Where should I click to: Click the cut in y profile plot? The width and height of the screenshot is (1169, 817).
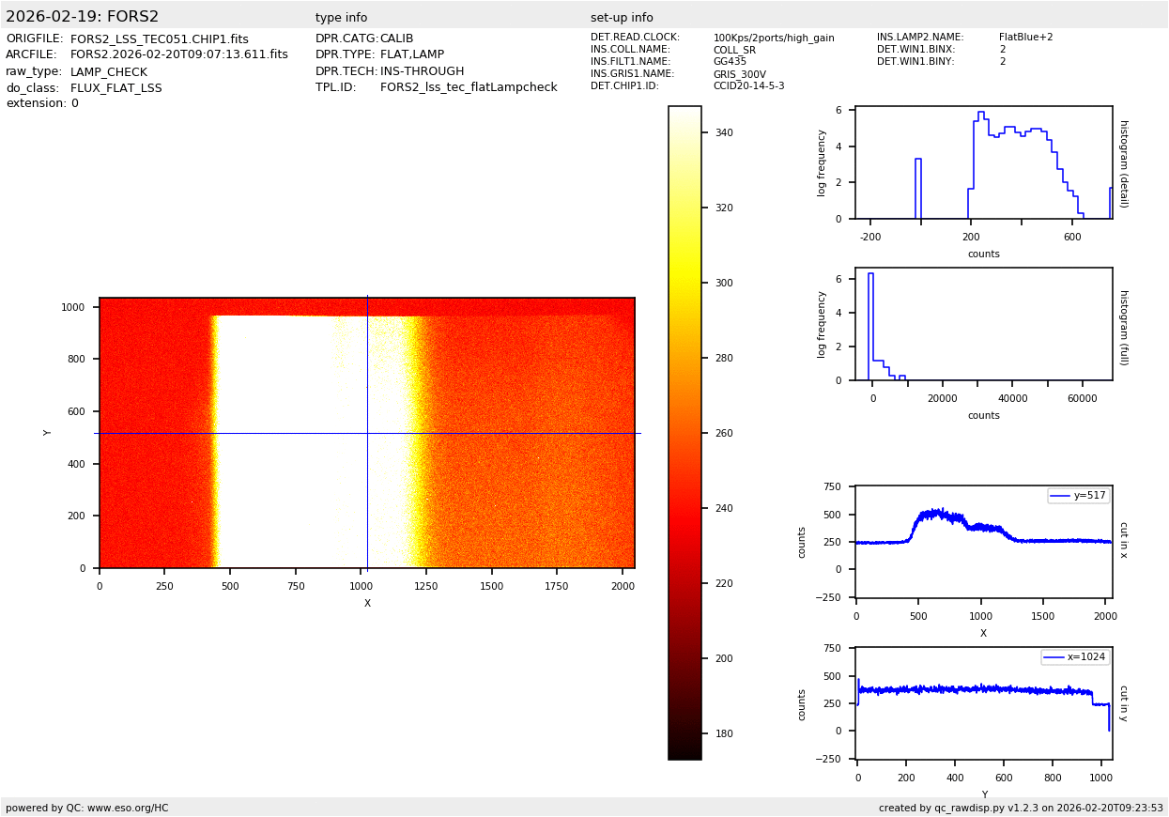pos(983,702)
